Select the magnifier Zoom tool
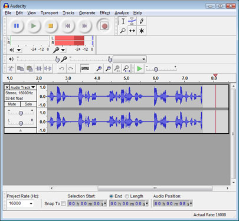Screen dimensions: 239x221 (123, 31)
